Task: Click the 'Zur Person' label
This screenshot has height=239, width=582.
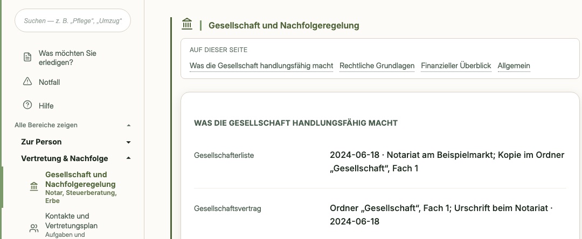Action: pyautogui.click(x=41, y=142)
